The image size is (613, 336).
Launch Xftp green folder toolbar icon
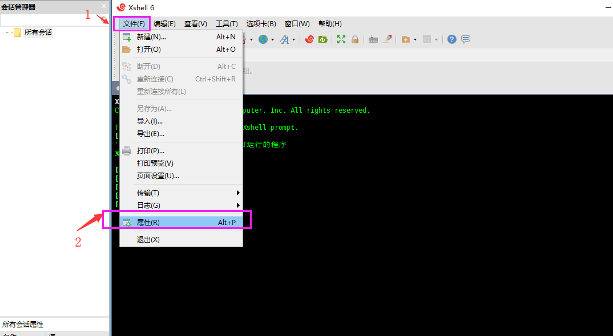[323, 39]
